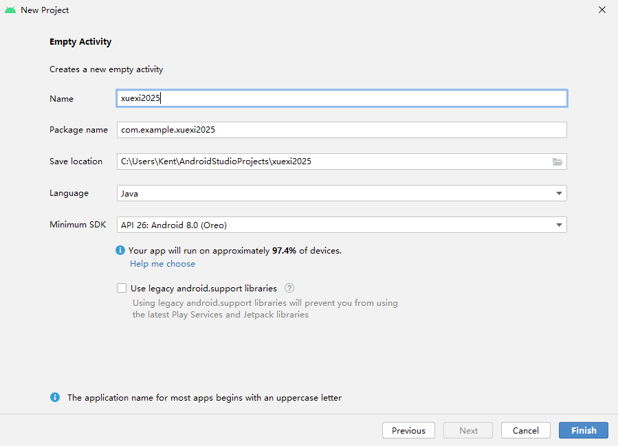Viewport: 618px width, 446px height.
Task: Click into the Name input field
Action: [x=342, y=98]
